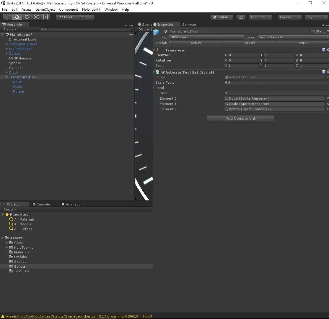Switch to the Animation tab
Viewport: 329px width, 319px height.
point(72,204)
